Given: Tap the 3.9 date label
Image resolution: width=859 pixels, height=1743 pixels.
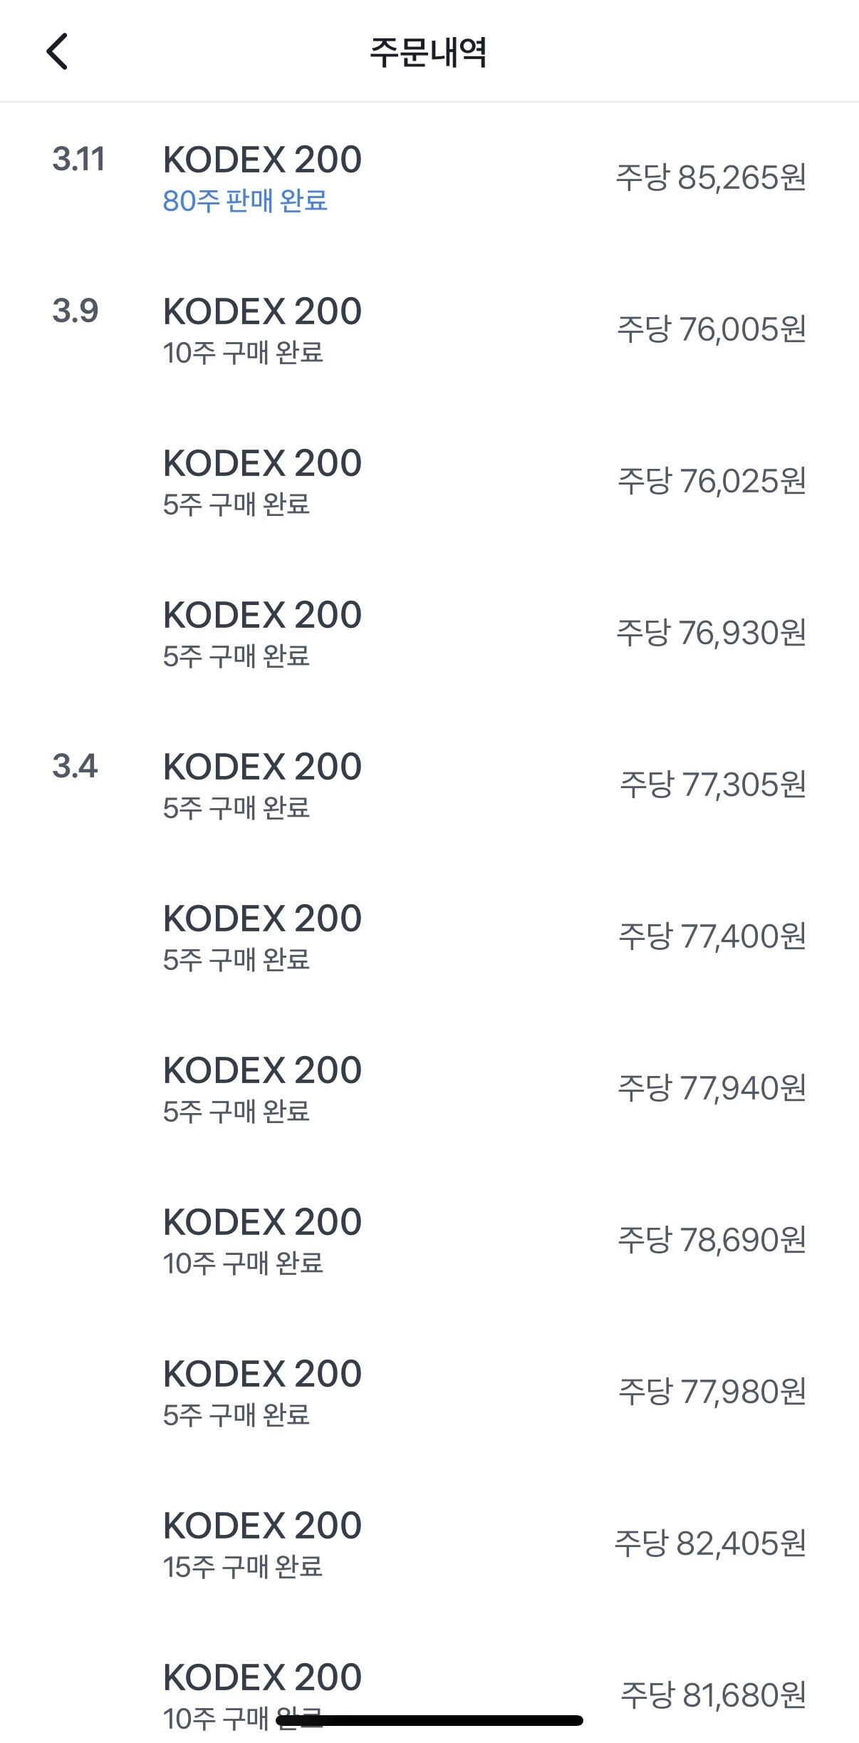Looking at the screenshot, I should coord(75,311).
